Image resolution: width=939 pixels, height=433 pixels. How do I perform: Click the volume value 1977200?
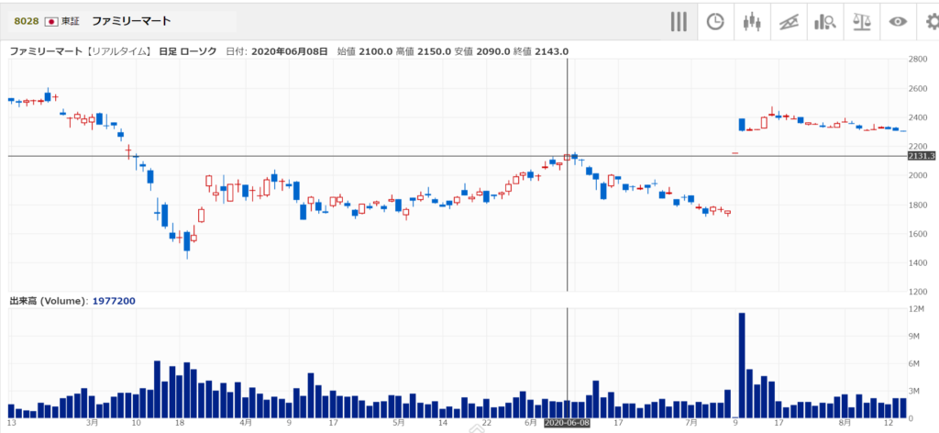click(114, 301)
